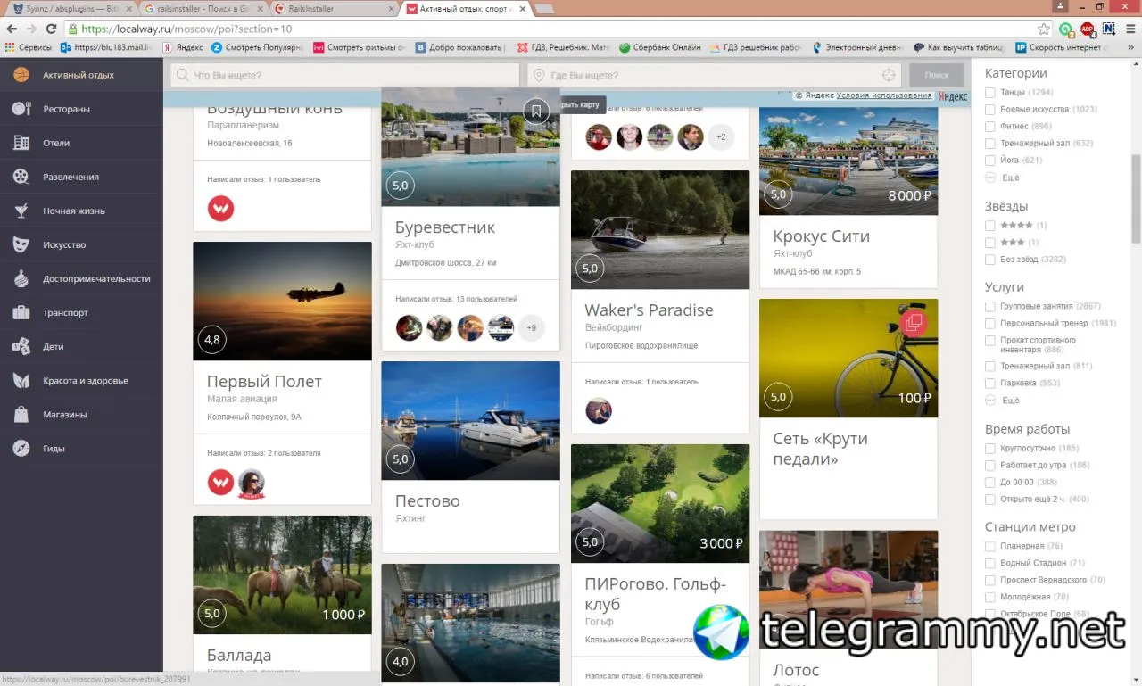
Task: Open the Баллада horse riding photo
Action: [282, 575]
